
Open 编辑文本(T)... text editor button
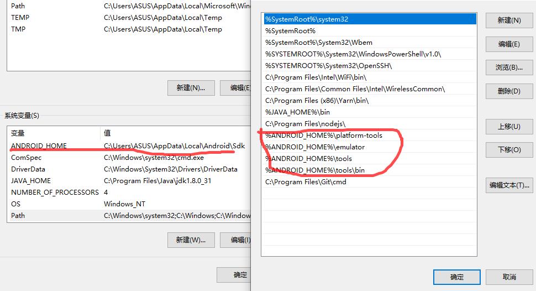point(508,185)
